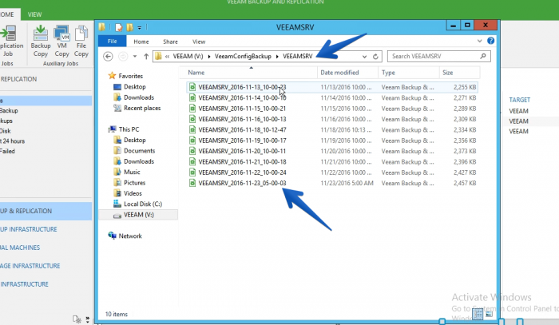The width and height of the screenshot is (559, 325).
Task: Select file VEEAMSRV_2016-11-16_10-00-13
Action: (242, 119)
